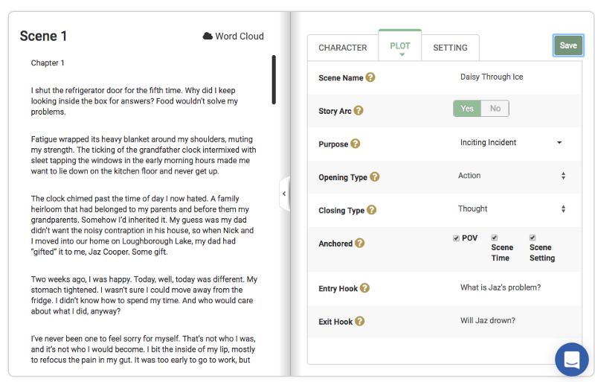Click the Entry Hook text field
Image resolution: width=595 pixels, height=382 pixels.
pyautogui.click(x=513, y=288)
